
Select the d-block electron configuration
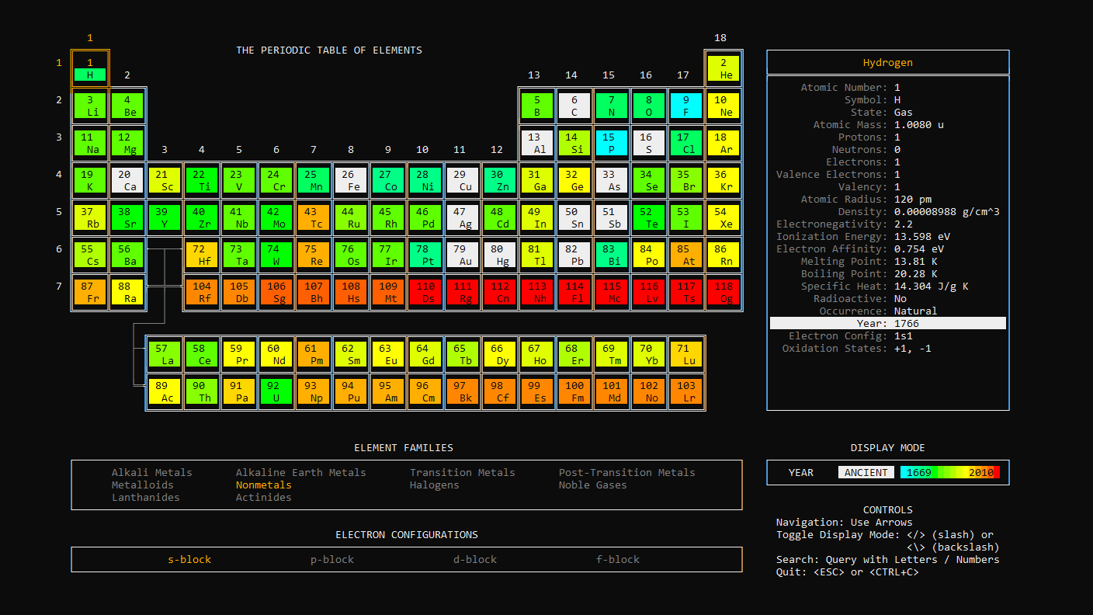(x=474, y=559)
